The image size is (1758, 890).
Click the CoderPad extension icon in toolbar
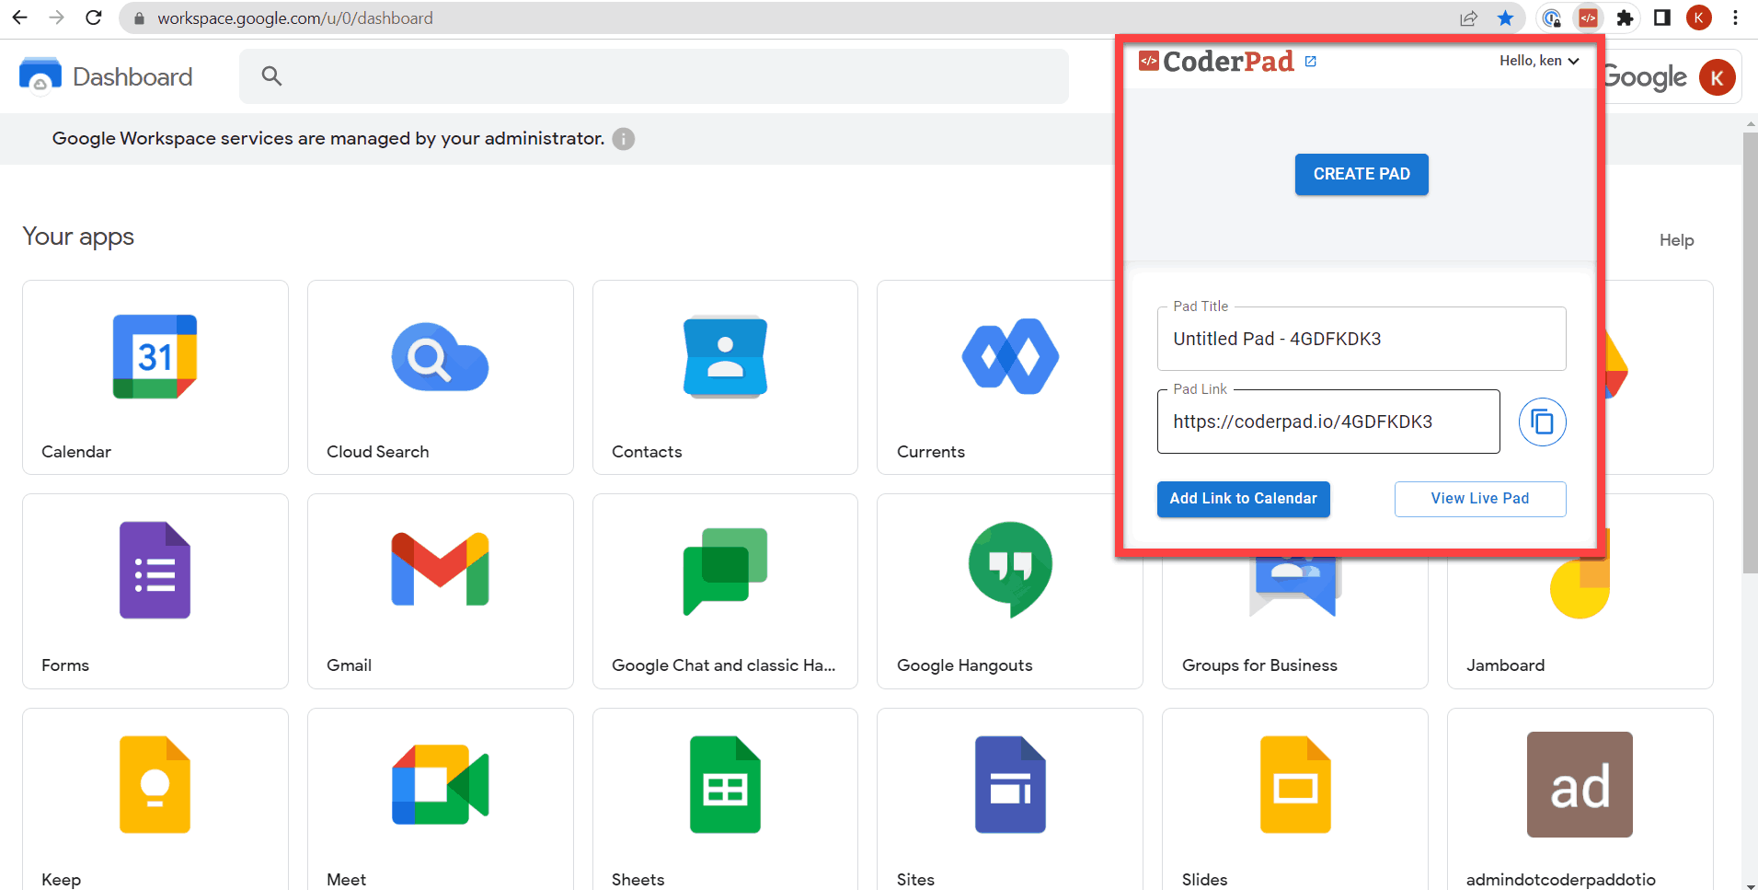click(x=1588, y=18)
